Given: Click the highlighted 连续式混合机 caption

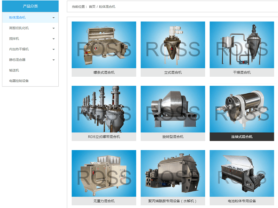Looking at the screenshot, I should [242, 137].
